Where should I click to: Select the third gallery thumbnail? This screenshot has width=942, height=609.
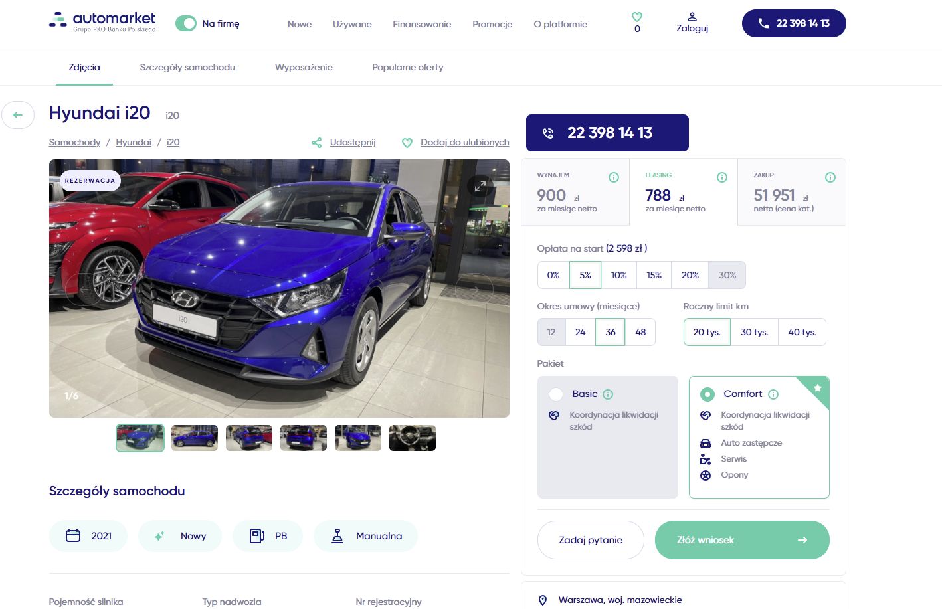[x=249, y=438]
